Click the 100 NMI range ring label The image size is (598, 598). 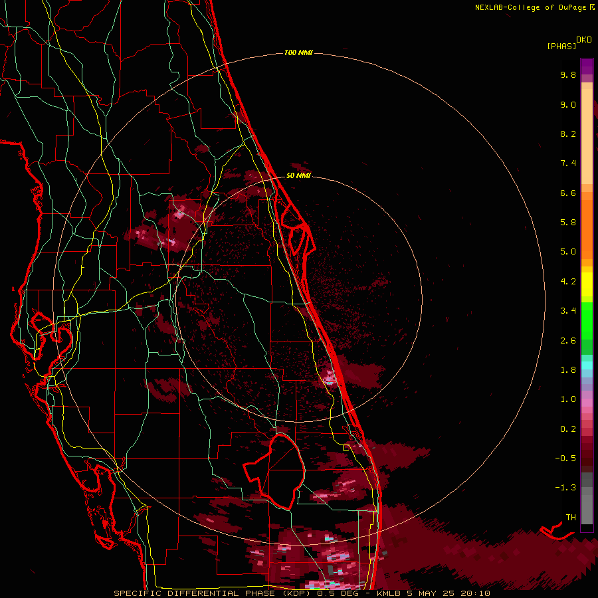[x=298, y=52]
